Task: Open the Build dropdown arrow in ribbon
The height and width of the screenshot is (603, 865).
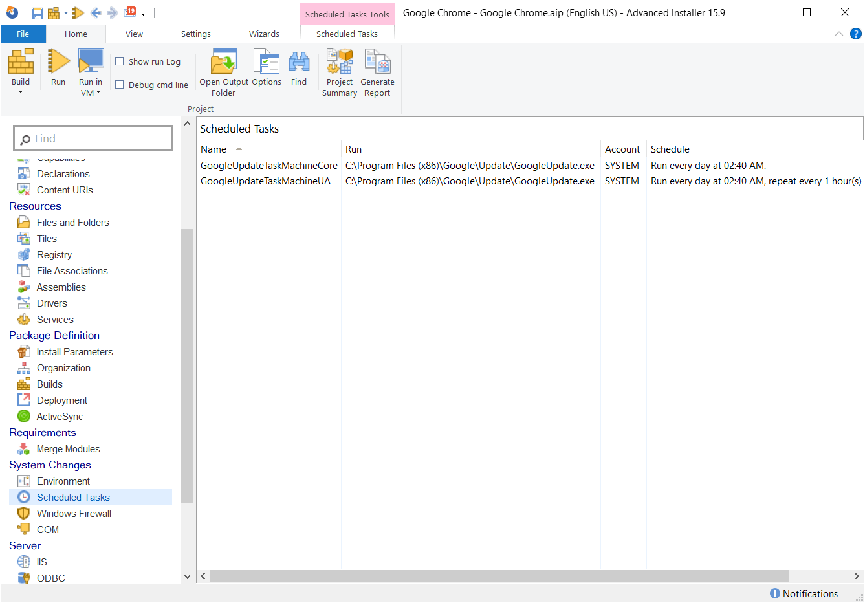Action: tap(21, 92)
